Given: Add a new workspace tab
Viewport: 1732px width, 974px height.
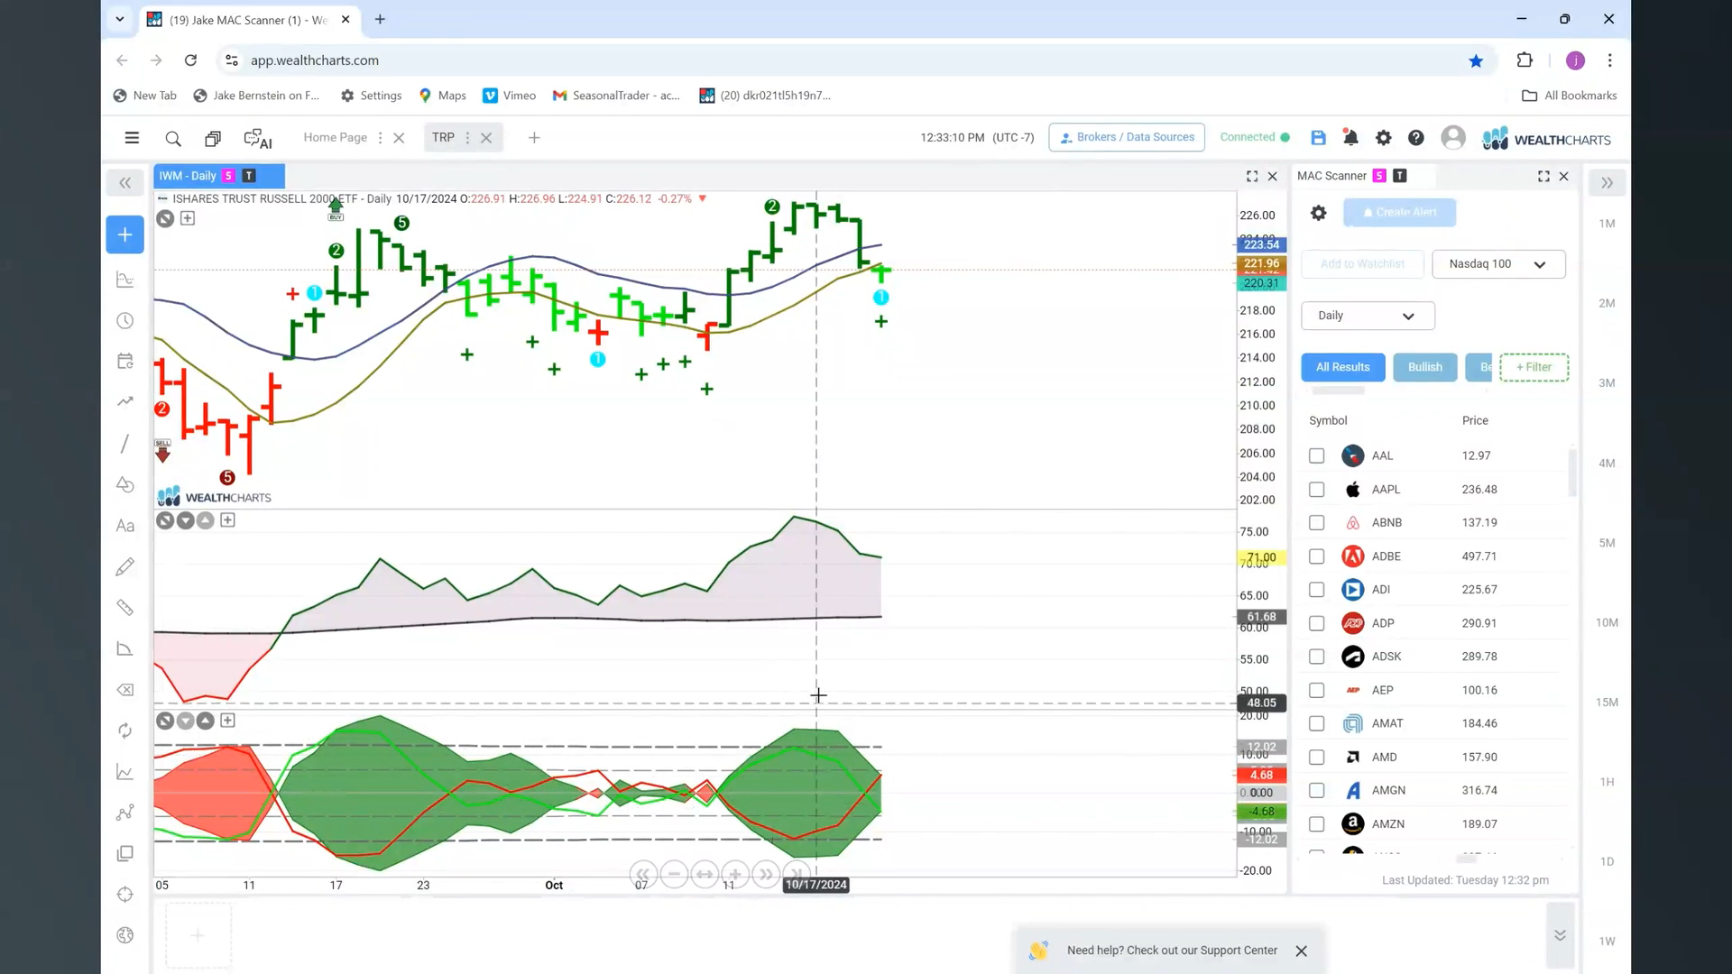Looking at the screenshot, I should [x=534, y=138].
